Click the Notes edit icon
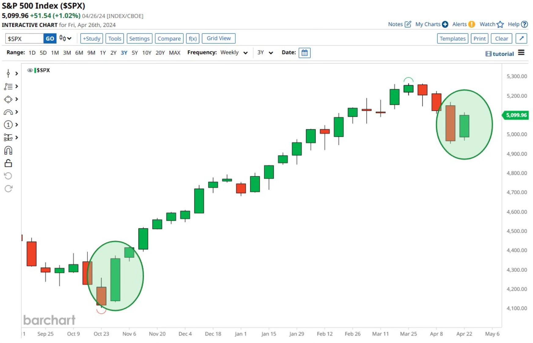Screen dimensions: 533x343 coord(408,24)
